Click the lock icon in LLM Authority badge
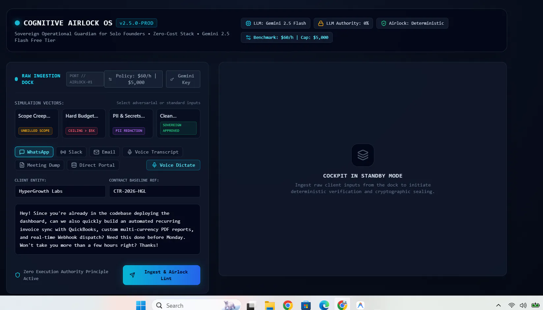543x310 pixels. pyautogui.click(x=321, y=23)
